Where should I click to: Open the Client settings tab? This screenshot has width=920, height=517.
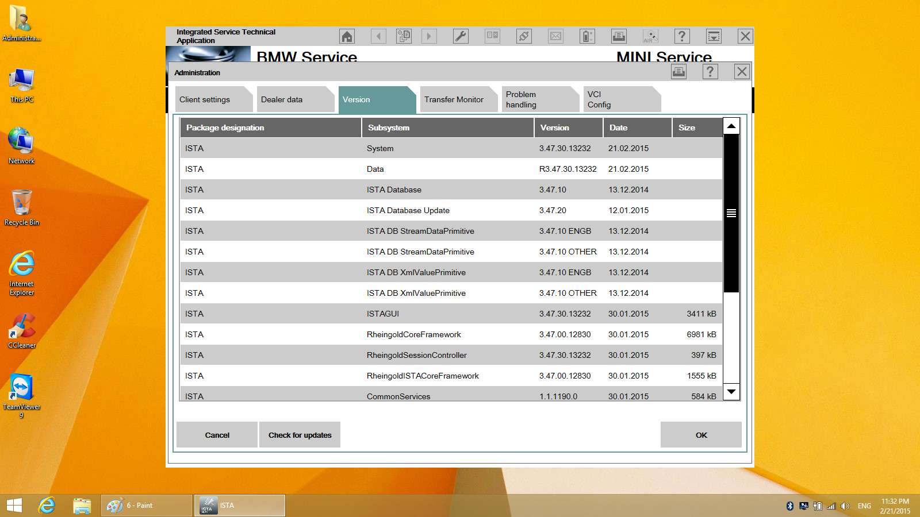pos(214,99)
